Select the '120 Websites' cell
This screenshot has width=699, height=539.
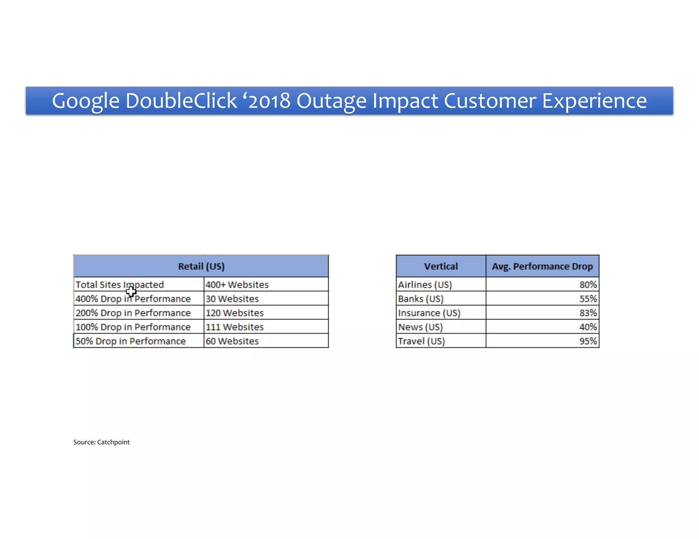pos(266,312)
